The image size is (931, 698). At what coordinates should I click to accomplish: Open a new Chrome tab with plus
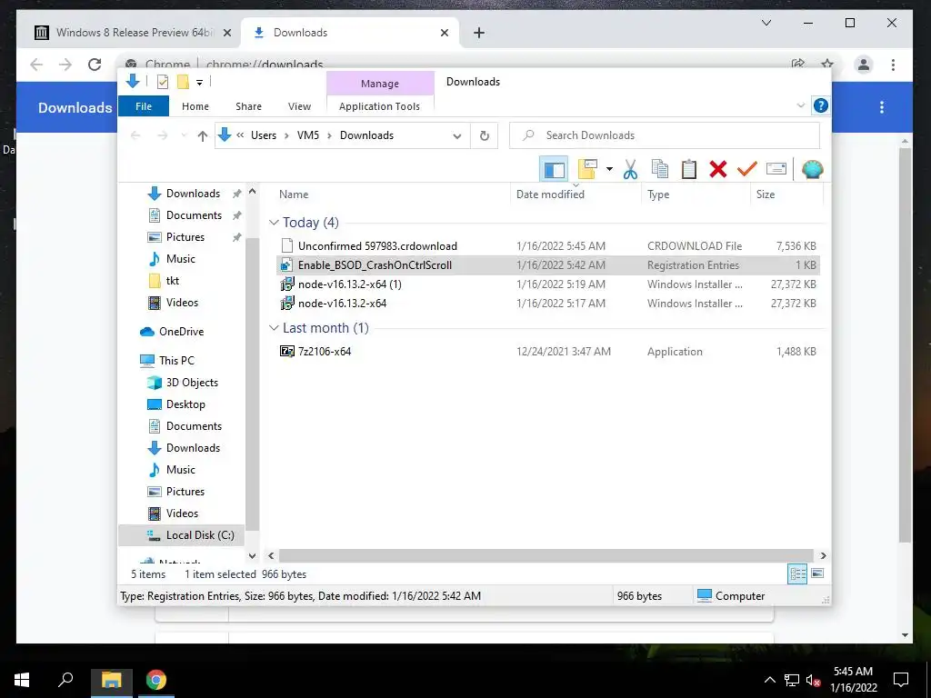[x=478, y=33]
